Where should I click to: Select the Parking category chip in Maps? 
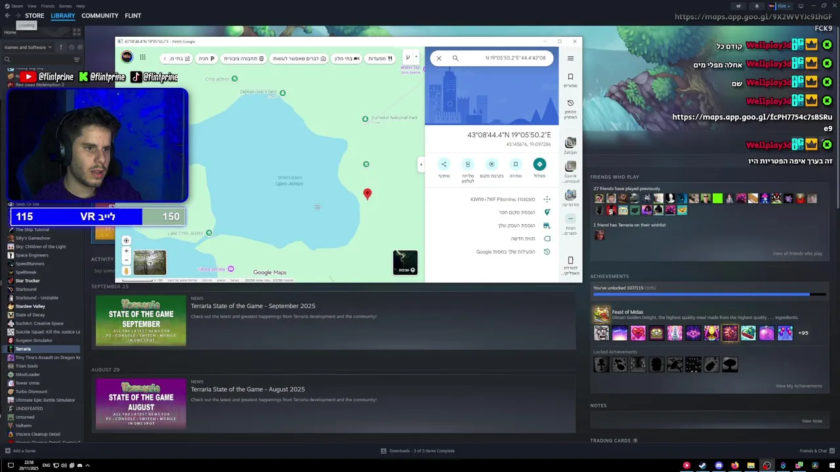207,58
